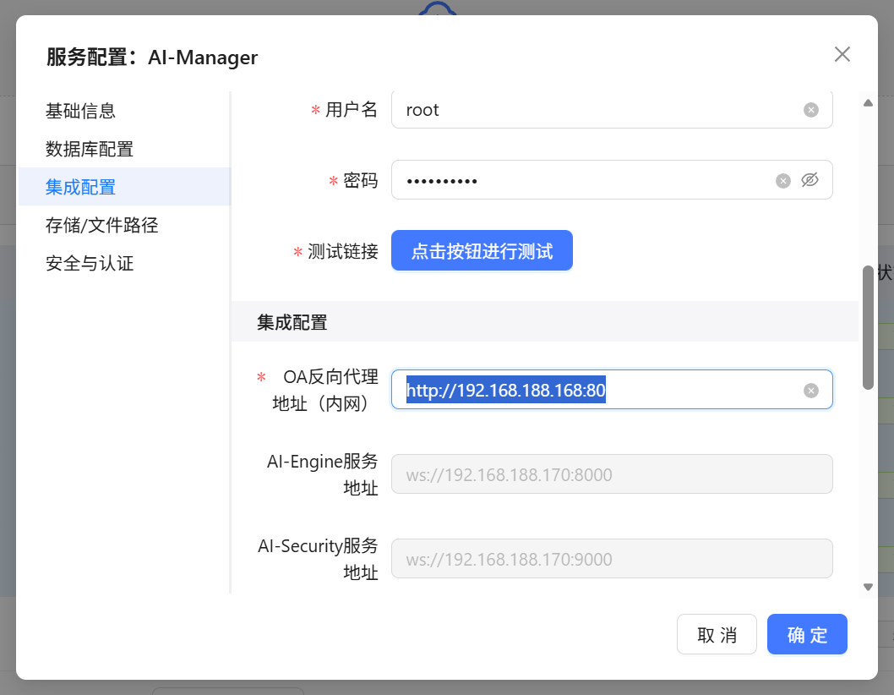Switch to 数据库配置 section
The height and width of the screenshot is (695, 894).
(90, 150)
